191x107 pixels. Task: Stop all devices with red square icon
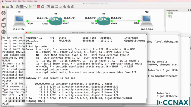click(38, 7)
